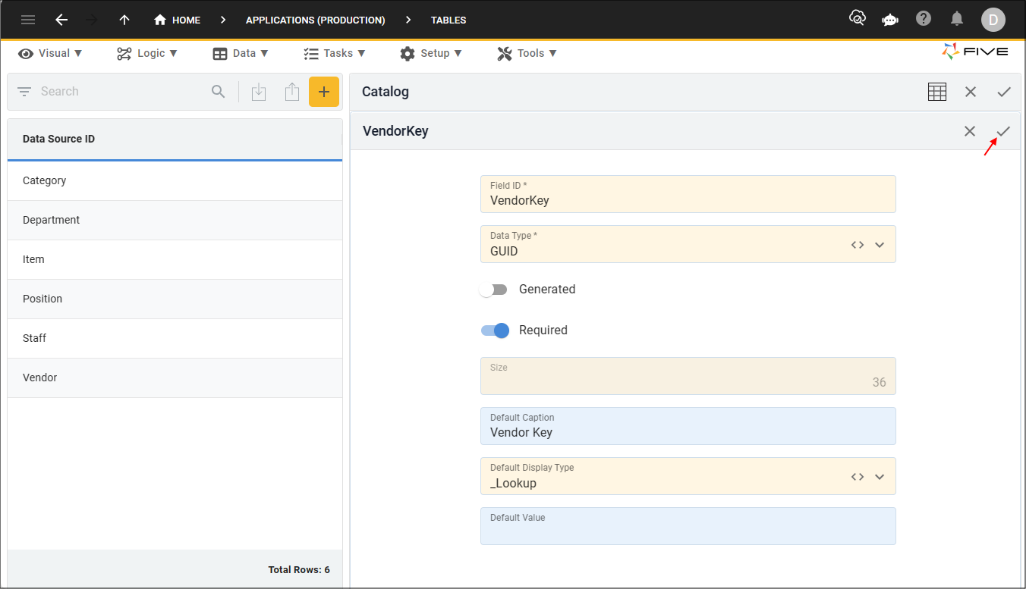Screen dimensions: 1026x589
Task: Open the Logic menu
Action: tap(147, 53)
